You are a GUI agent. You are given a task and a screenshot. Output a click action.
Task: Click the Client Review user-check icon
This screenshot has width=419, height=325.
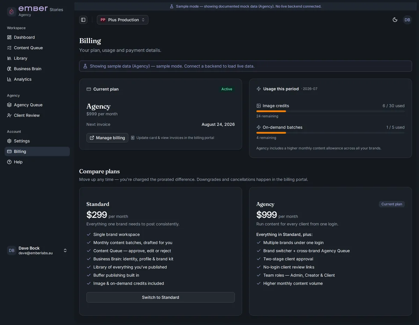9,115
